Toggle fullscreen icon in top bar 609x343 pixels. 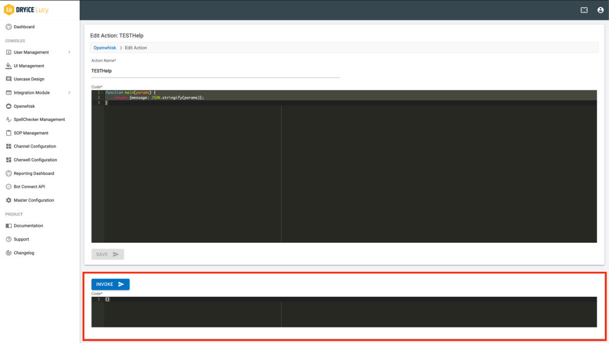584,10
